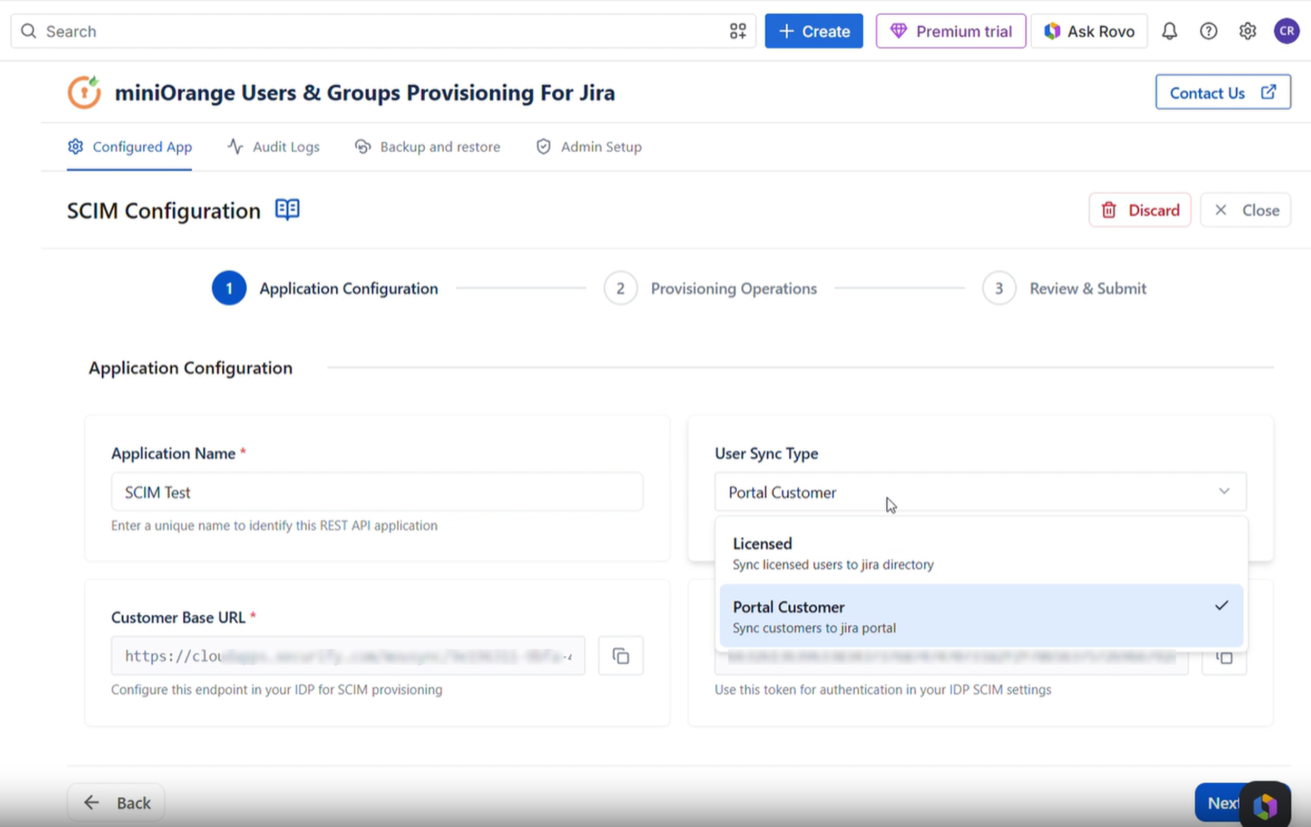
Task: Click the 'User Sync Type' label
Action: point(766,453)
